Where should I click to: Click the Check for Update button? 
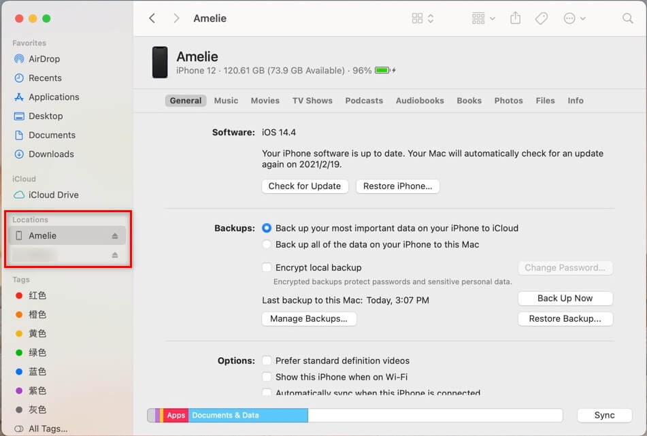305,186
